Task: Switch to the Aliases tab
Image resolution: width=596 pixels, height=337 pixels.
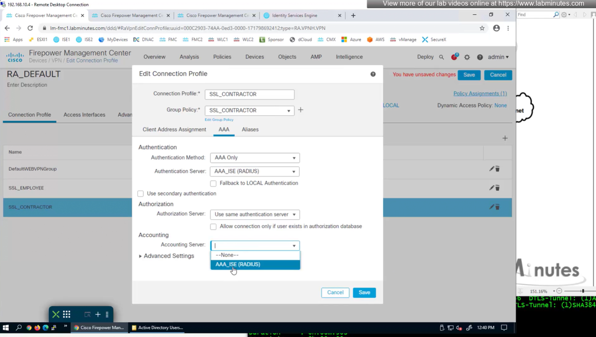Action: (x=250, y=130)
